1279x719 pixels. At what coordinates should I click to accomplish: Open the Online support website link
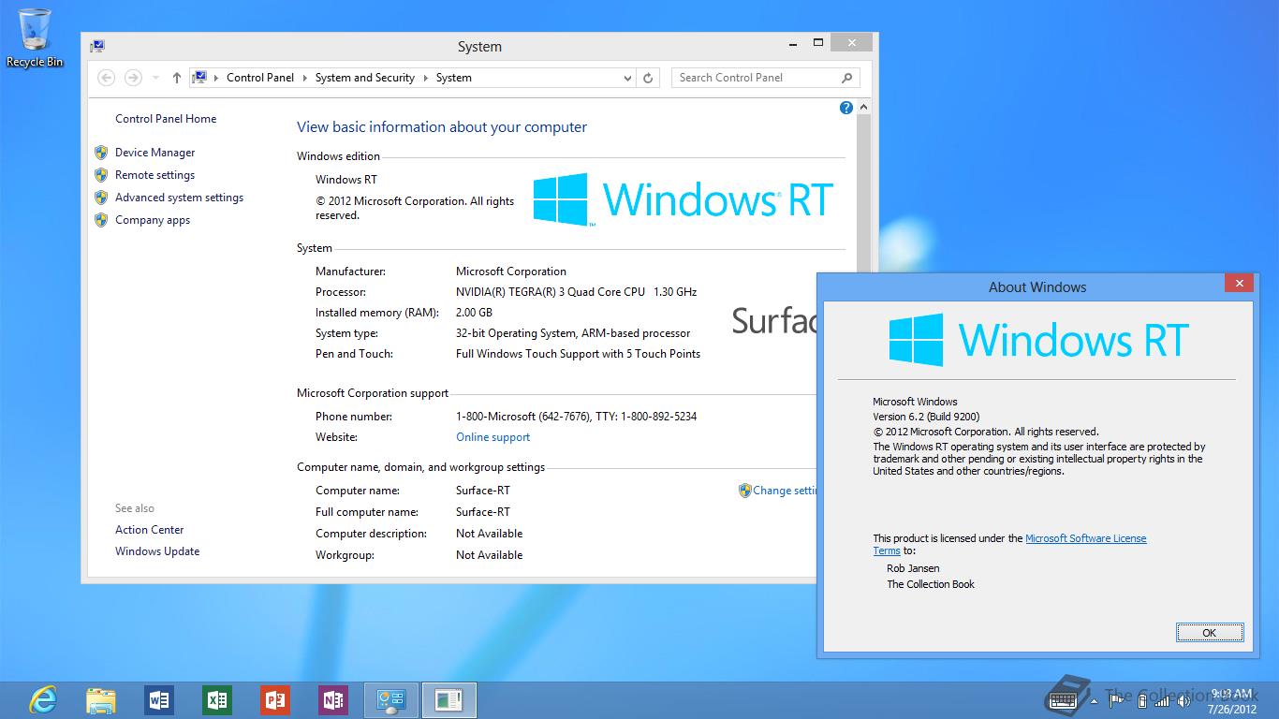click(x=493, y=437)
